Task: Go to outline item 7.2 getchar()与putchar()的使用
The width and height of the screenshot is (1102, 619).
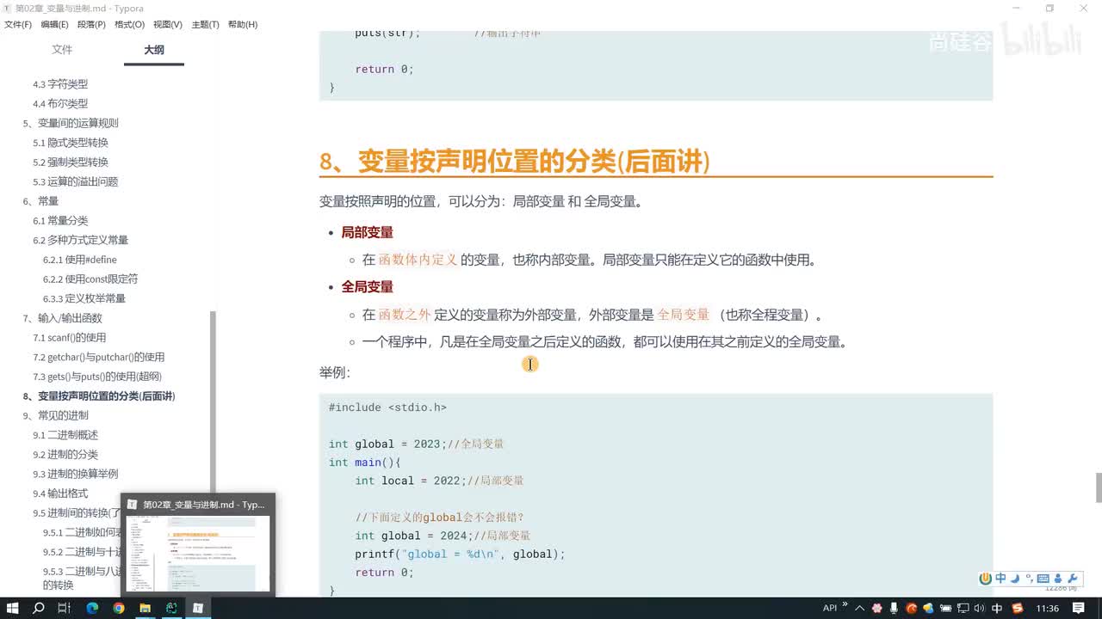Action: (99, 357)
